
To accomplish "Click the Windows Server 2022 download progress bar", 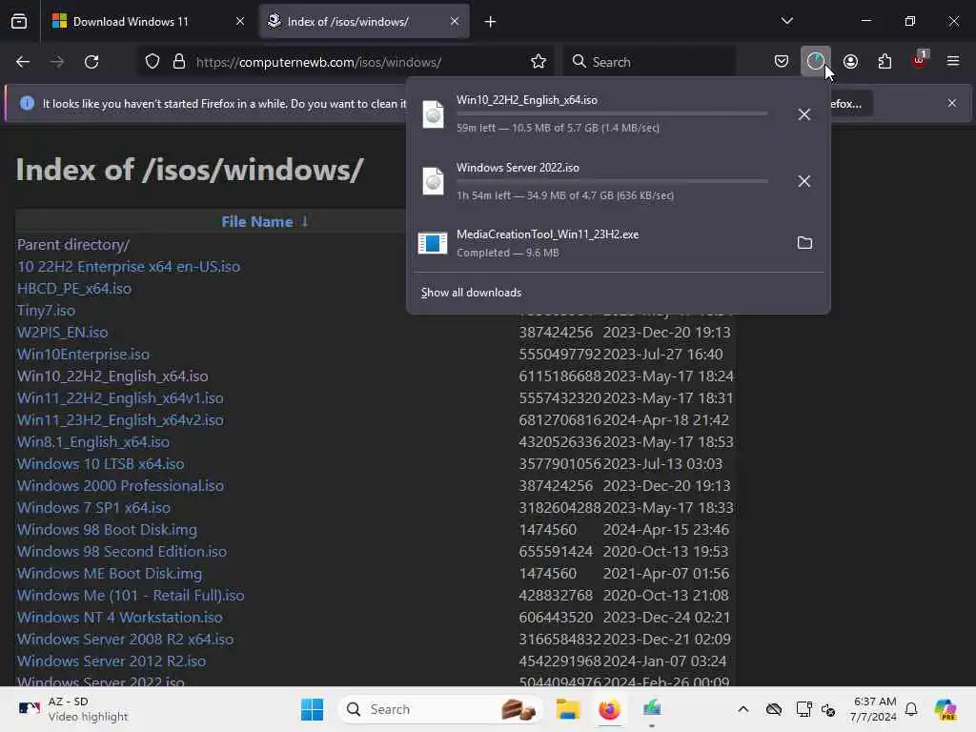I will pos(612,181).
